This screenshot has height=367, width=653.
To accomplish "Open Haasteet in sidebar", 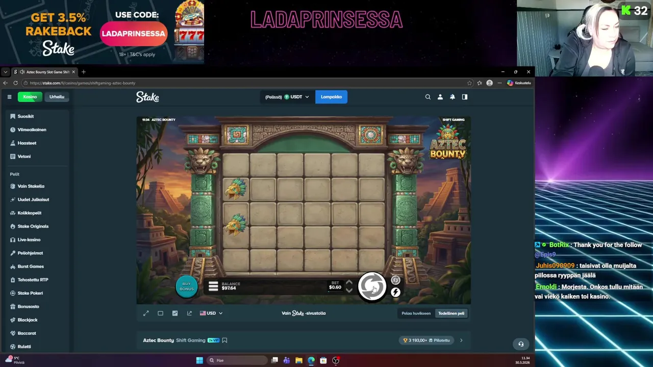I will tap(38, 143).
